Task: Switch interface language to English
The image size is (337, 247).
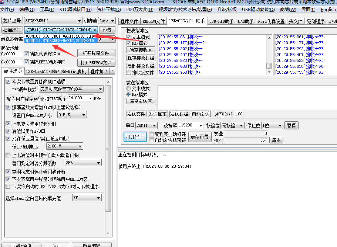Action: point(328,10)
